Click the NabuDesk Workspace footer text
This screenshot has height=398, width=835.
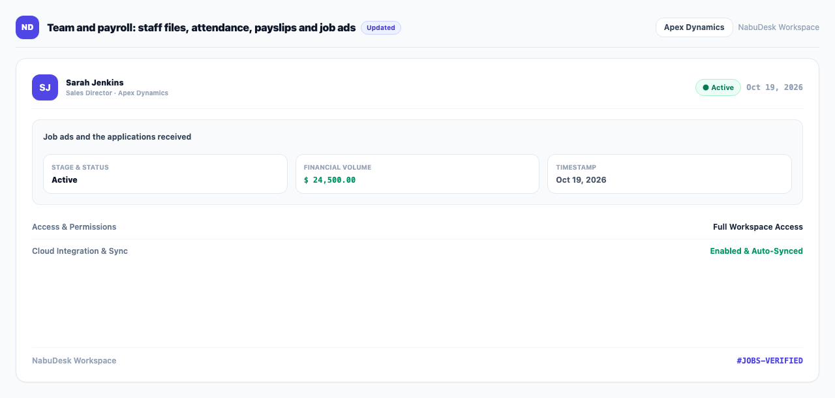pyautogui.click(x=74, y=361)
